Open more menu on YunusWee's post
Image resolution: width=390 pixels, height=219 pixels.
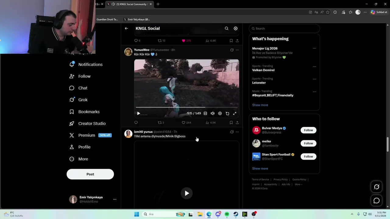[x=237, y=50]
